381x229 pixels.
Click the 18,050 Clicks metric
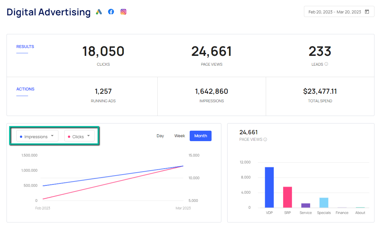(x=103, y=52)
